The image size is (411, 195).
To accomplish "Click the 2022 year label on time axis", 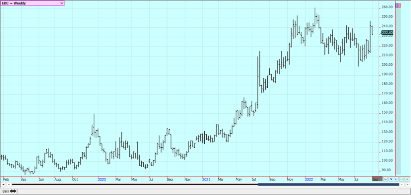I will pyautogui.click(x=309, y=179).
